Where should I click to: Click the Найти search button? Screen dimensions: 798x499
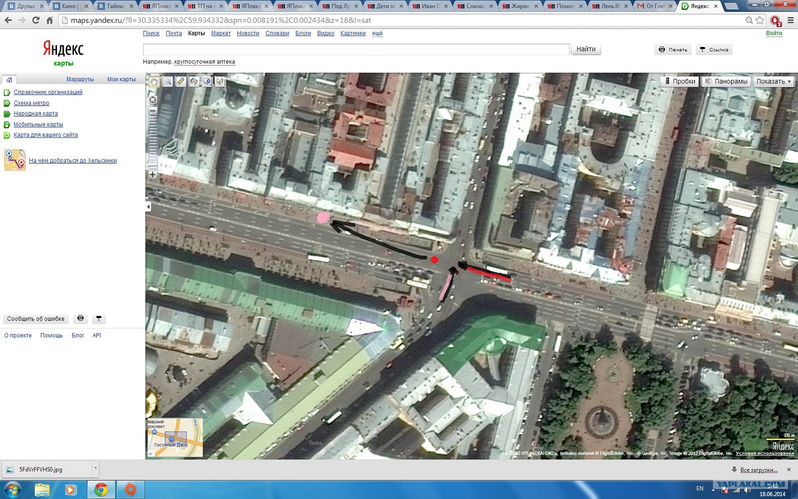click(585, 49)
